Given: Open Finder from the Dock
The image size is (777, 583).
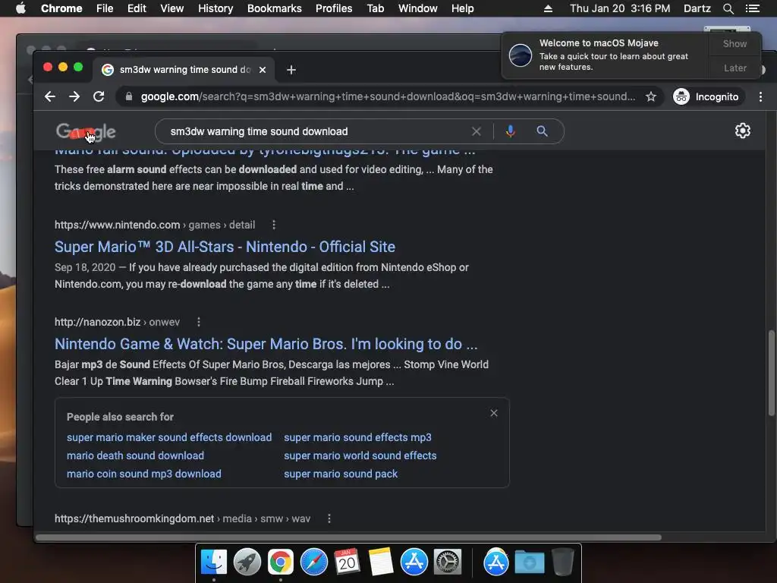Looking at the screenshot, I should [x=214, y=563].
